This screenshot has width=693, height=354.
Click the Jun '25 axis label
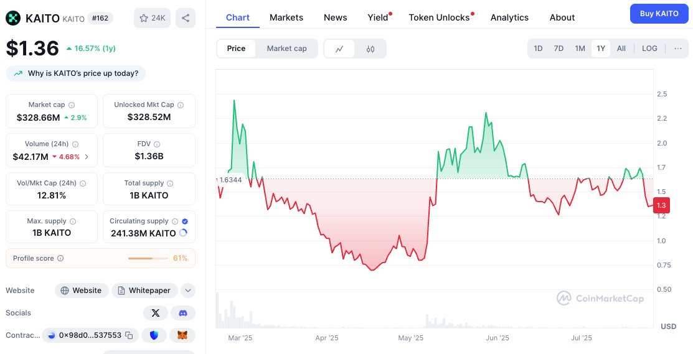click(497, 338)
